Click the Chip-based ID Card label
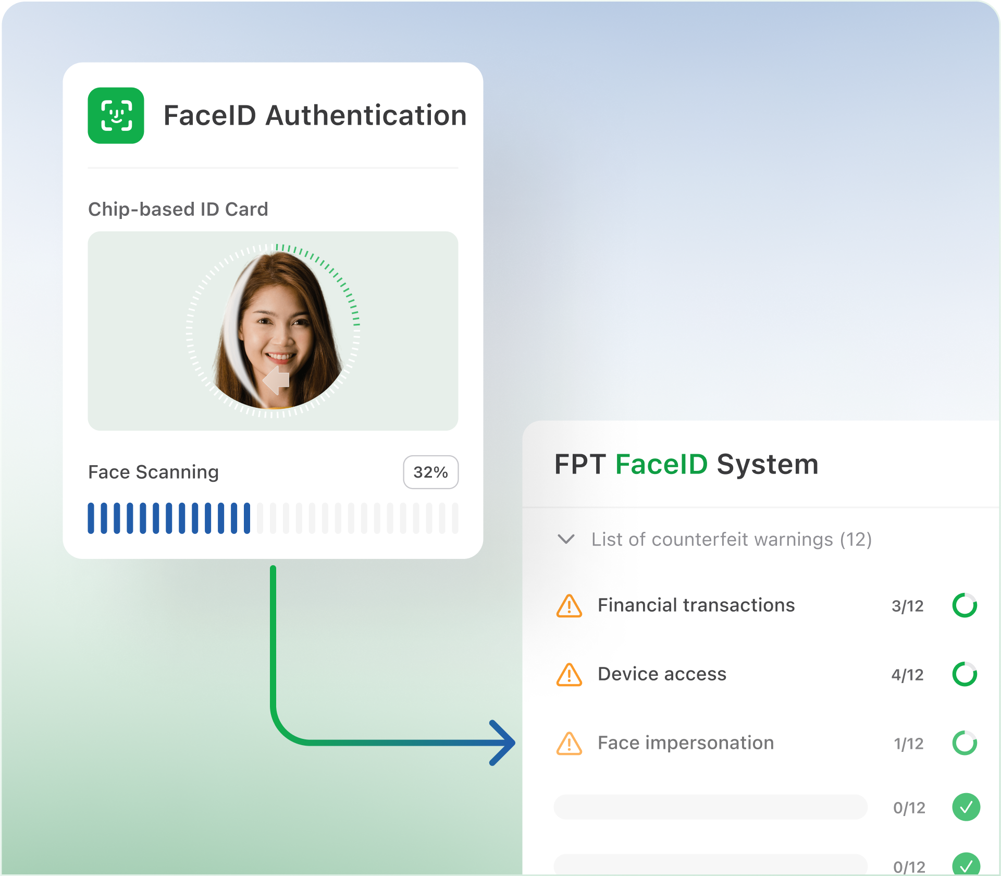The height and width of the screenshot is (876, 1001). pyautogui.click(x=178, y=209)
